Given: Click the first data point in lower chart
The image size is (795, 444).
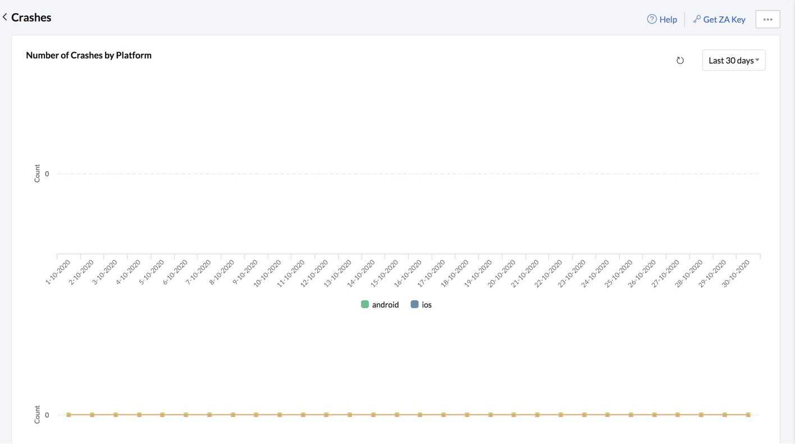Looking at the screenshot, I should click(x=68, y=415).
